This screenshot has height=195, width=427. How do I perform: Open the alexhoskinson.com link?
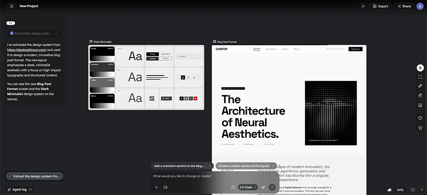point(27,50)
